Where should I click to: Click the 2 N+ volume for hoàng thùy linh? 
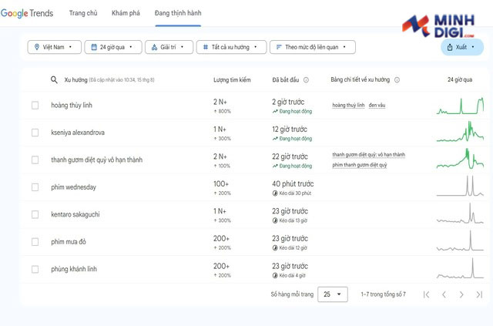[x=220, y=102]
